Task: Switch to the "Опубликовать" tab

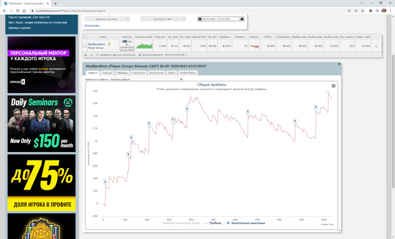Action: point(188,73)
